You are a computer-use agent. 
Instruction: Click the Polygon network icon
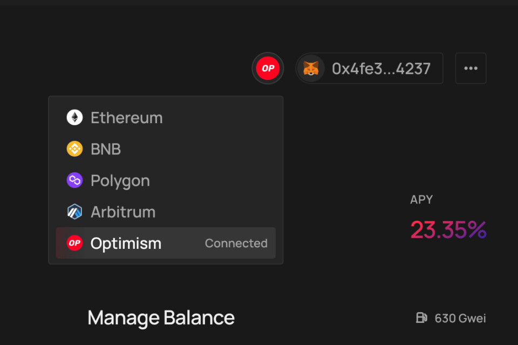tap(74, 180)
